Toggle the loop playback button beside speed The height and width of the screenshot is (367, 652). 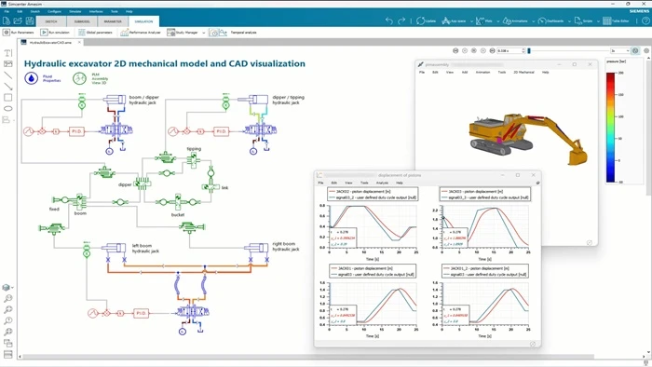tap(635, 50)
